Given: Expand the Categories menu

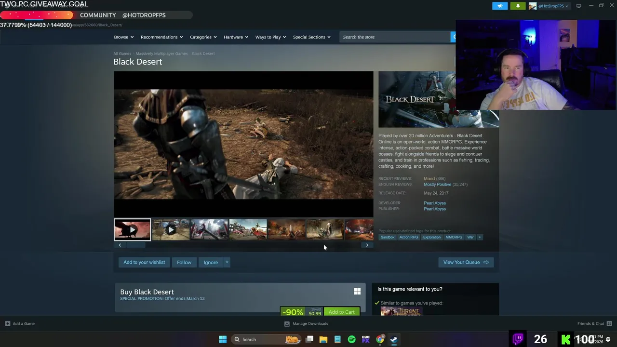Looking at the screenshot, I should click(x=203, y=37).
